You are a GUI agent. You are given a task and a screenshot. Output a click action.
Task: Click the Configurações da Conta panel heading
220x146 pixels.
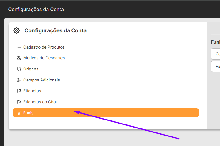click(56, 30)
